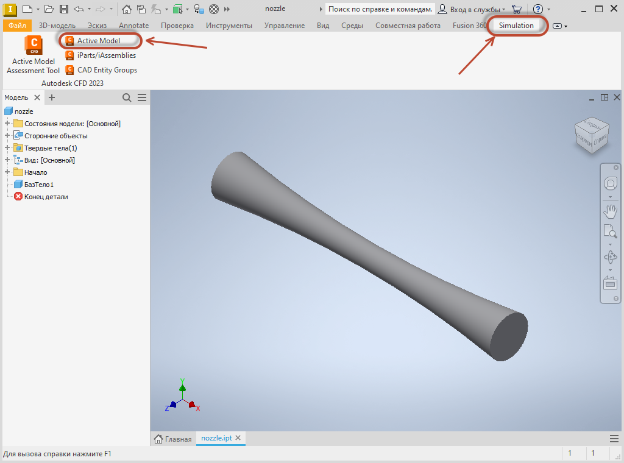Open navigation bar options menu at bottom

[x=616, y=299]
